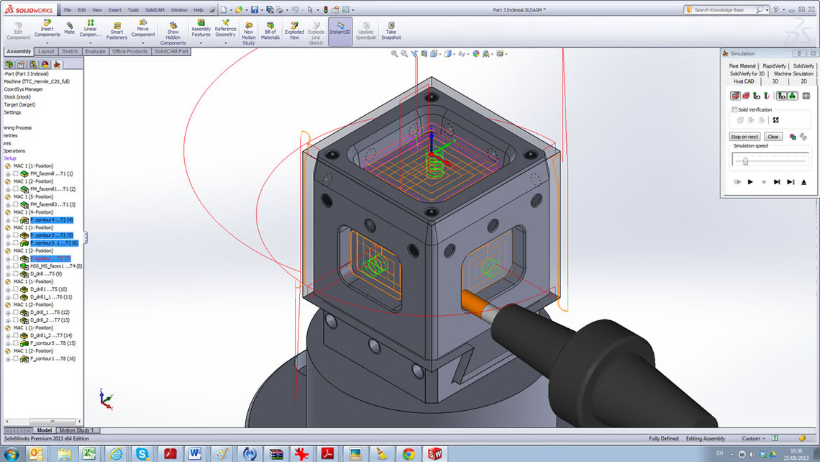Open the Tools menu
This screenshot has width=820, height=462.
point(133,10)
